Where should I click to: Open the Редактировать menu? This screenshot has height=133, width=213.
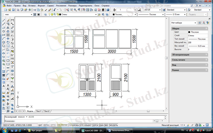(x=85, y=6)
